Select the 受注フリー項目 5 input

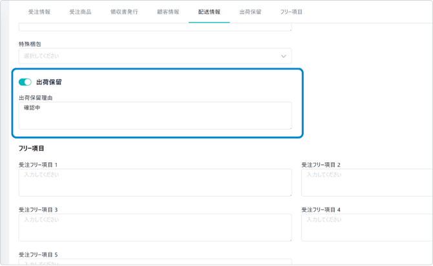coord(154,262)
